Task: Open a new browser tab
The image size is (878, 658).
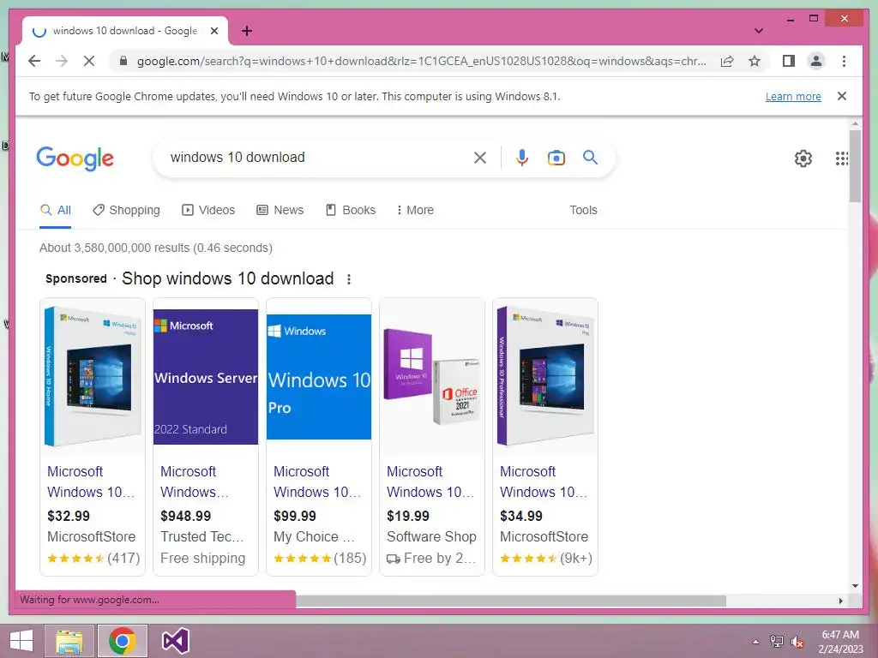Action: tap(247, 31)
